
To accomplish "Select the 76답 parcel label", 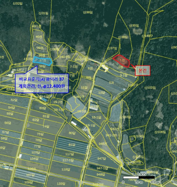I will click(39, 140).
